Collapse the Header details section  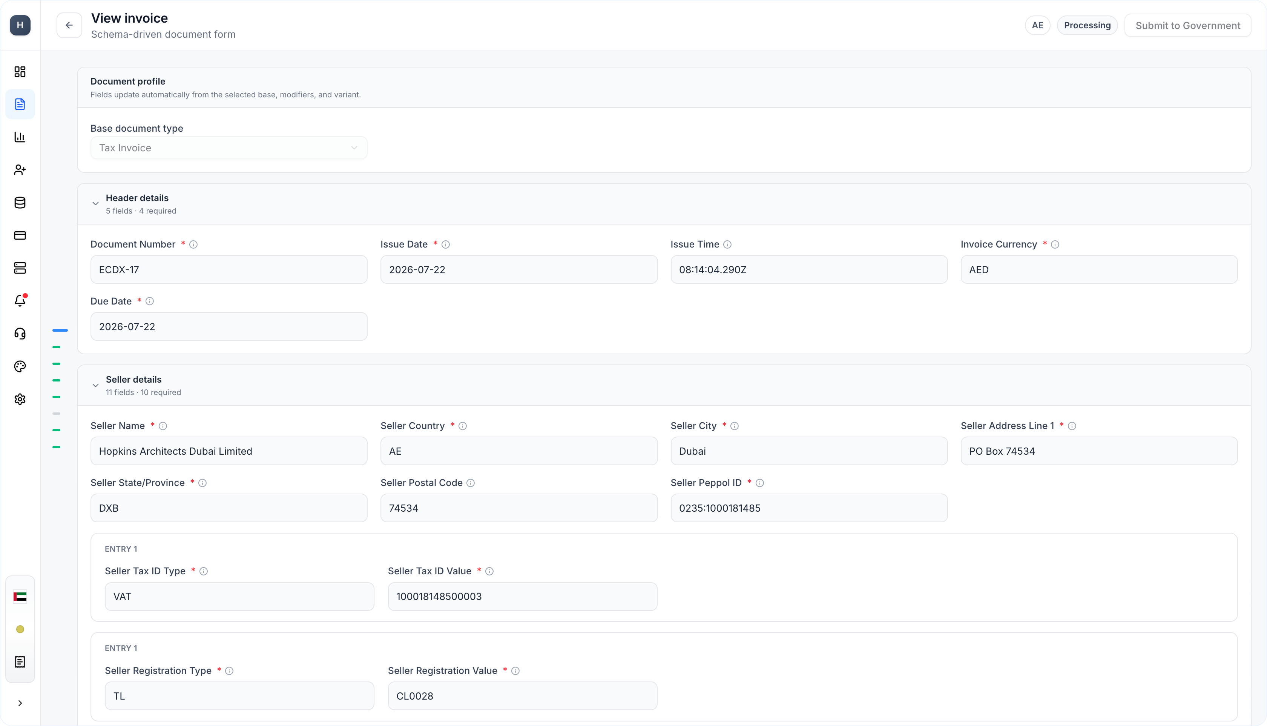[95, 204]
